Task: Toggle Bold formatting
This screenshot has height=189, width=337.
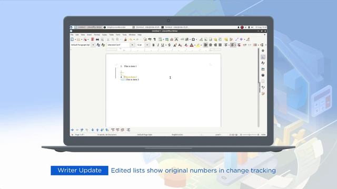Action: click(x=153, y=45)
